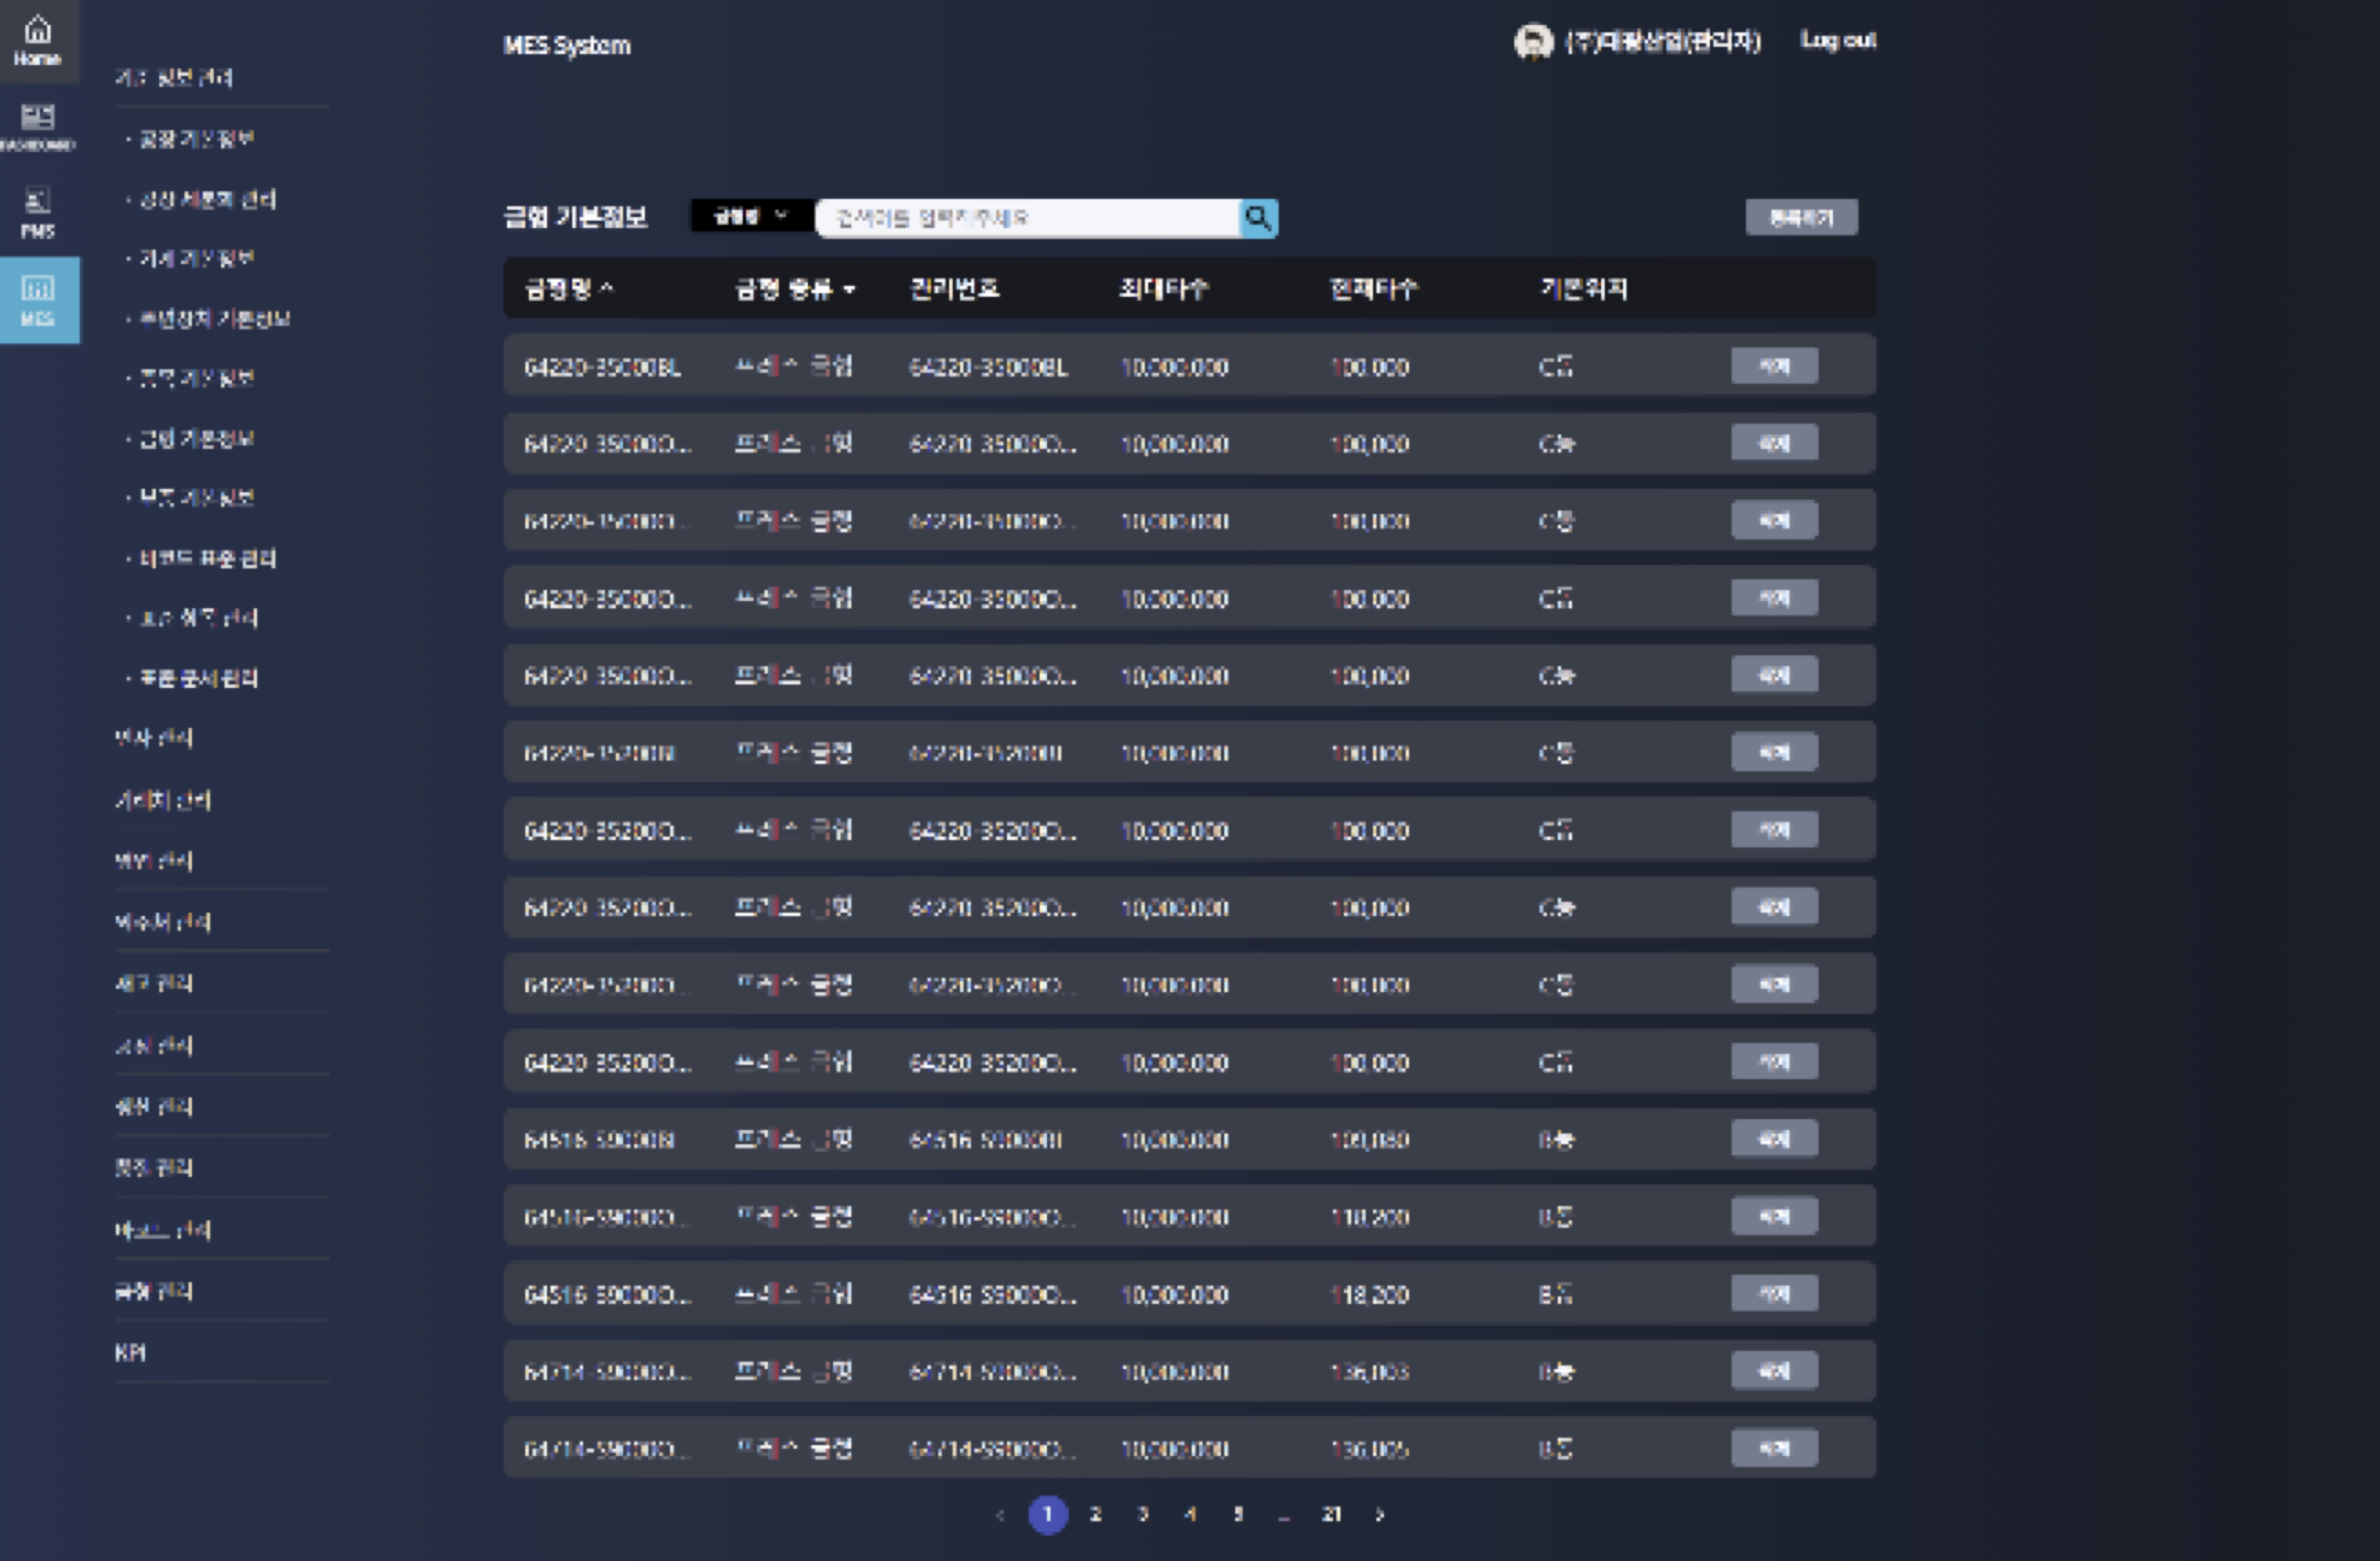This screenshot has width=2380, height=1561.
Task: Go to next page with right arrow
Action: (x=1380, y=1514)
